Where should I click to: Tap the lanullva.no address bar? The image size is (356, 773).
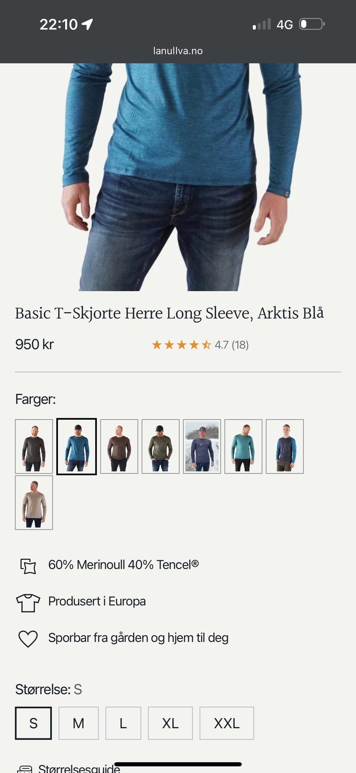pos(178,51)
